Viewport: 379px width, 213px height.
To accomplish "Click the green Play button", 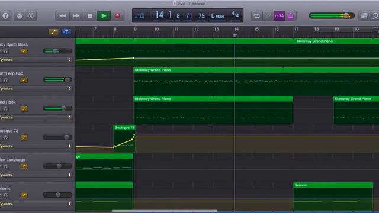I will tap(104, 16).
